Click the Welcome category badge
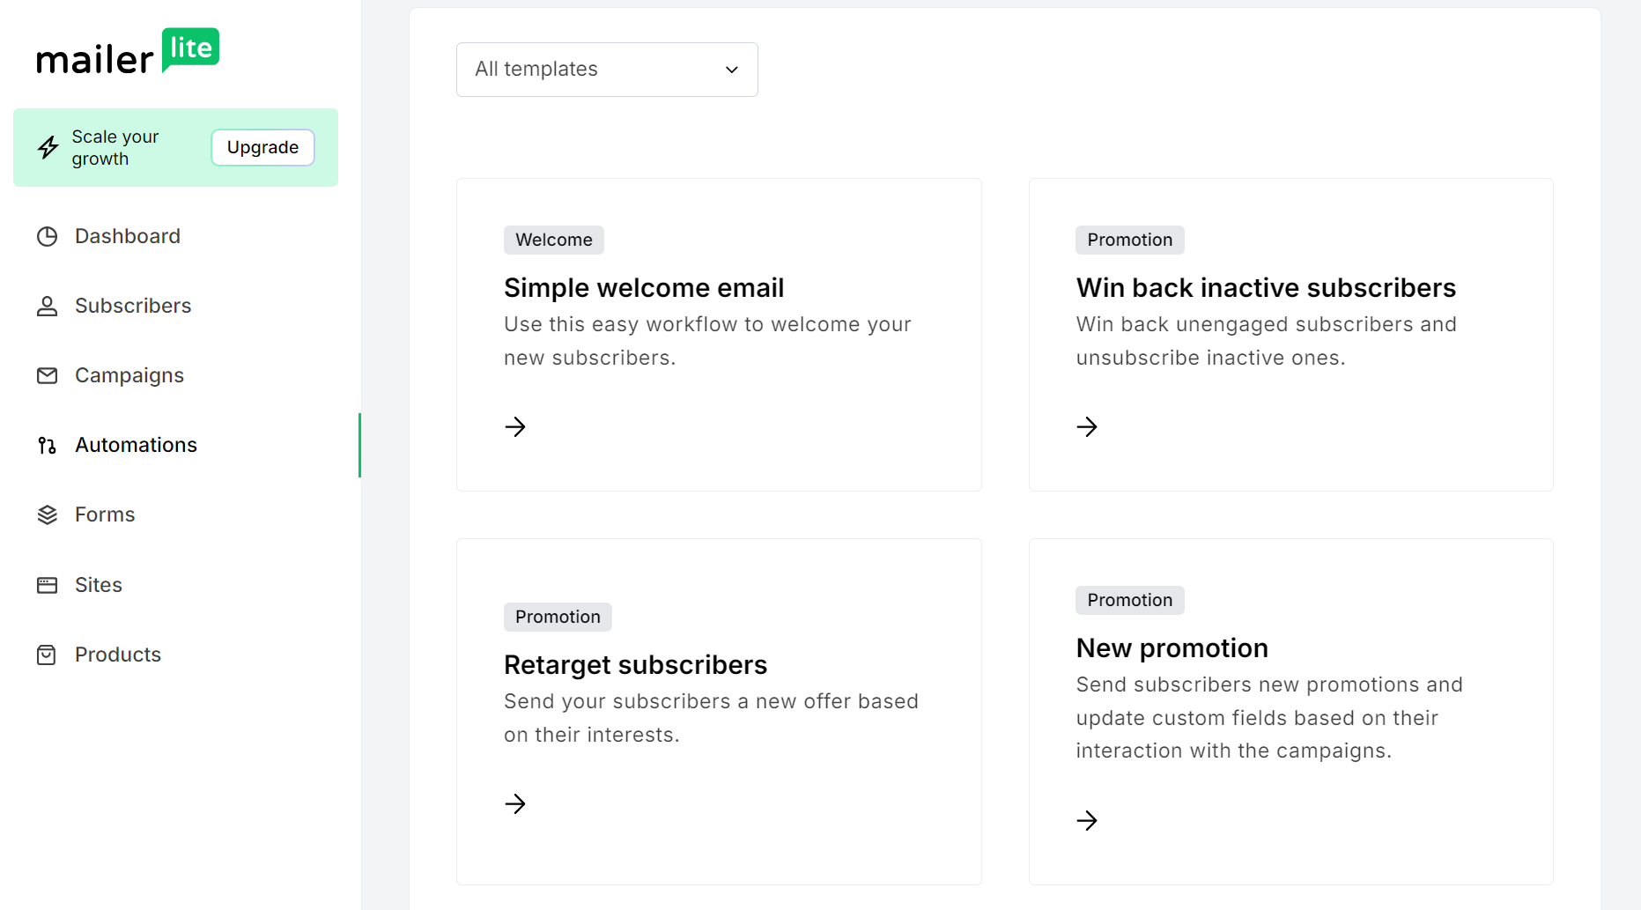Viewport: 1641px width, 910px height. 553,240
